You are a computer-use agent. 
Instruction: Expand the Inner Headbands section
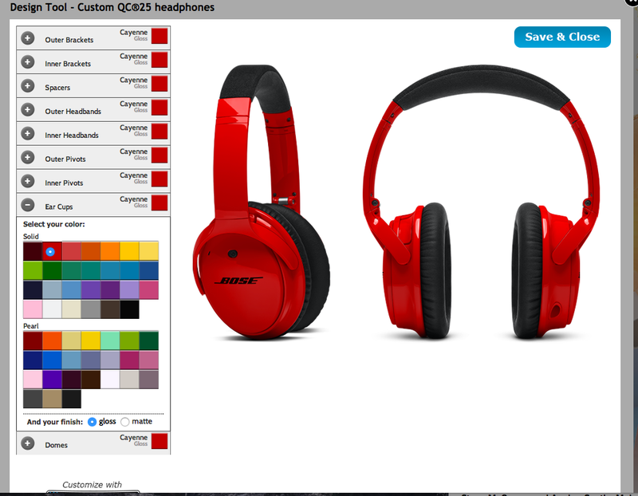coord(28,133)
